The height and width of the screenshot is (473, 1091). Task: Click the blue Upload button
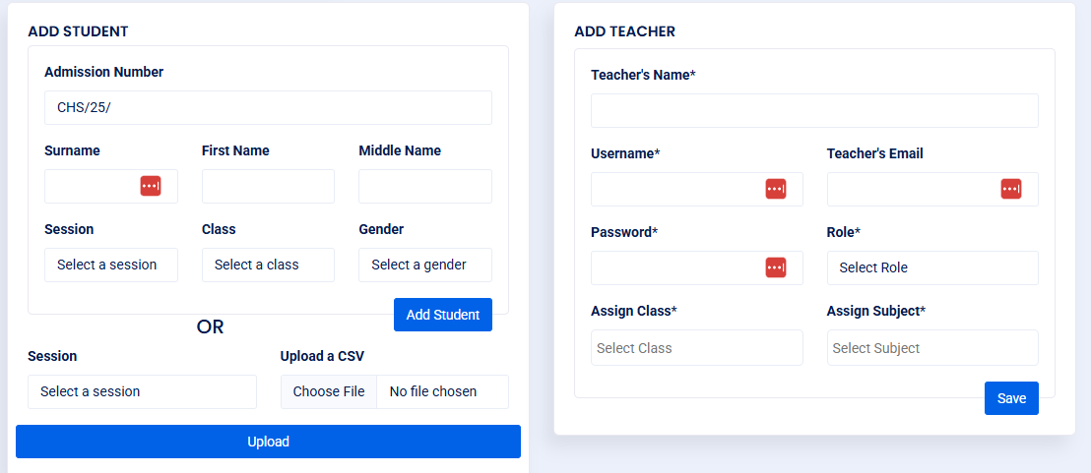pos(268,442)
